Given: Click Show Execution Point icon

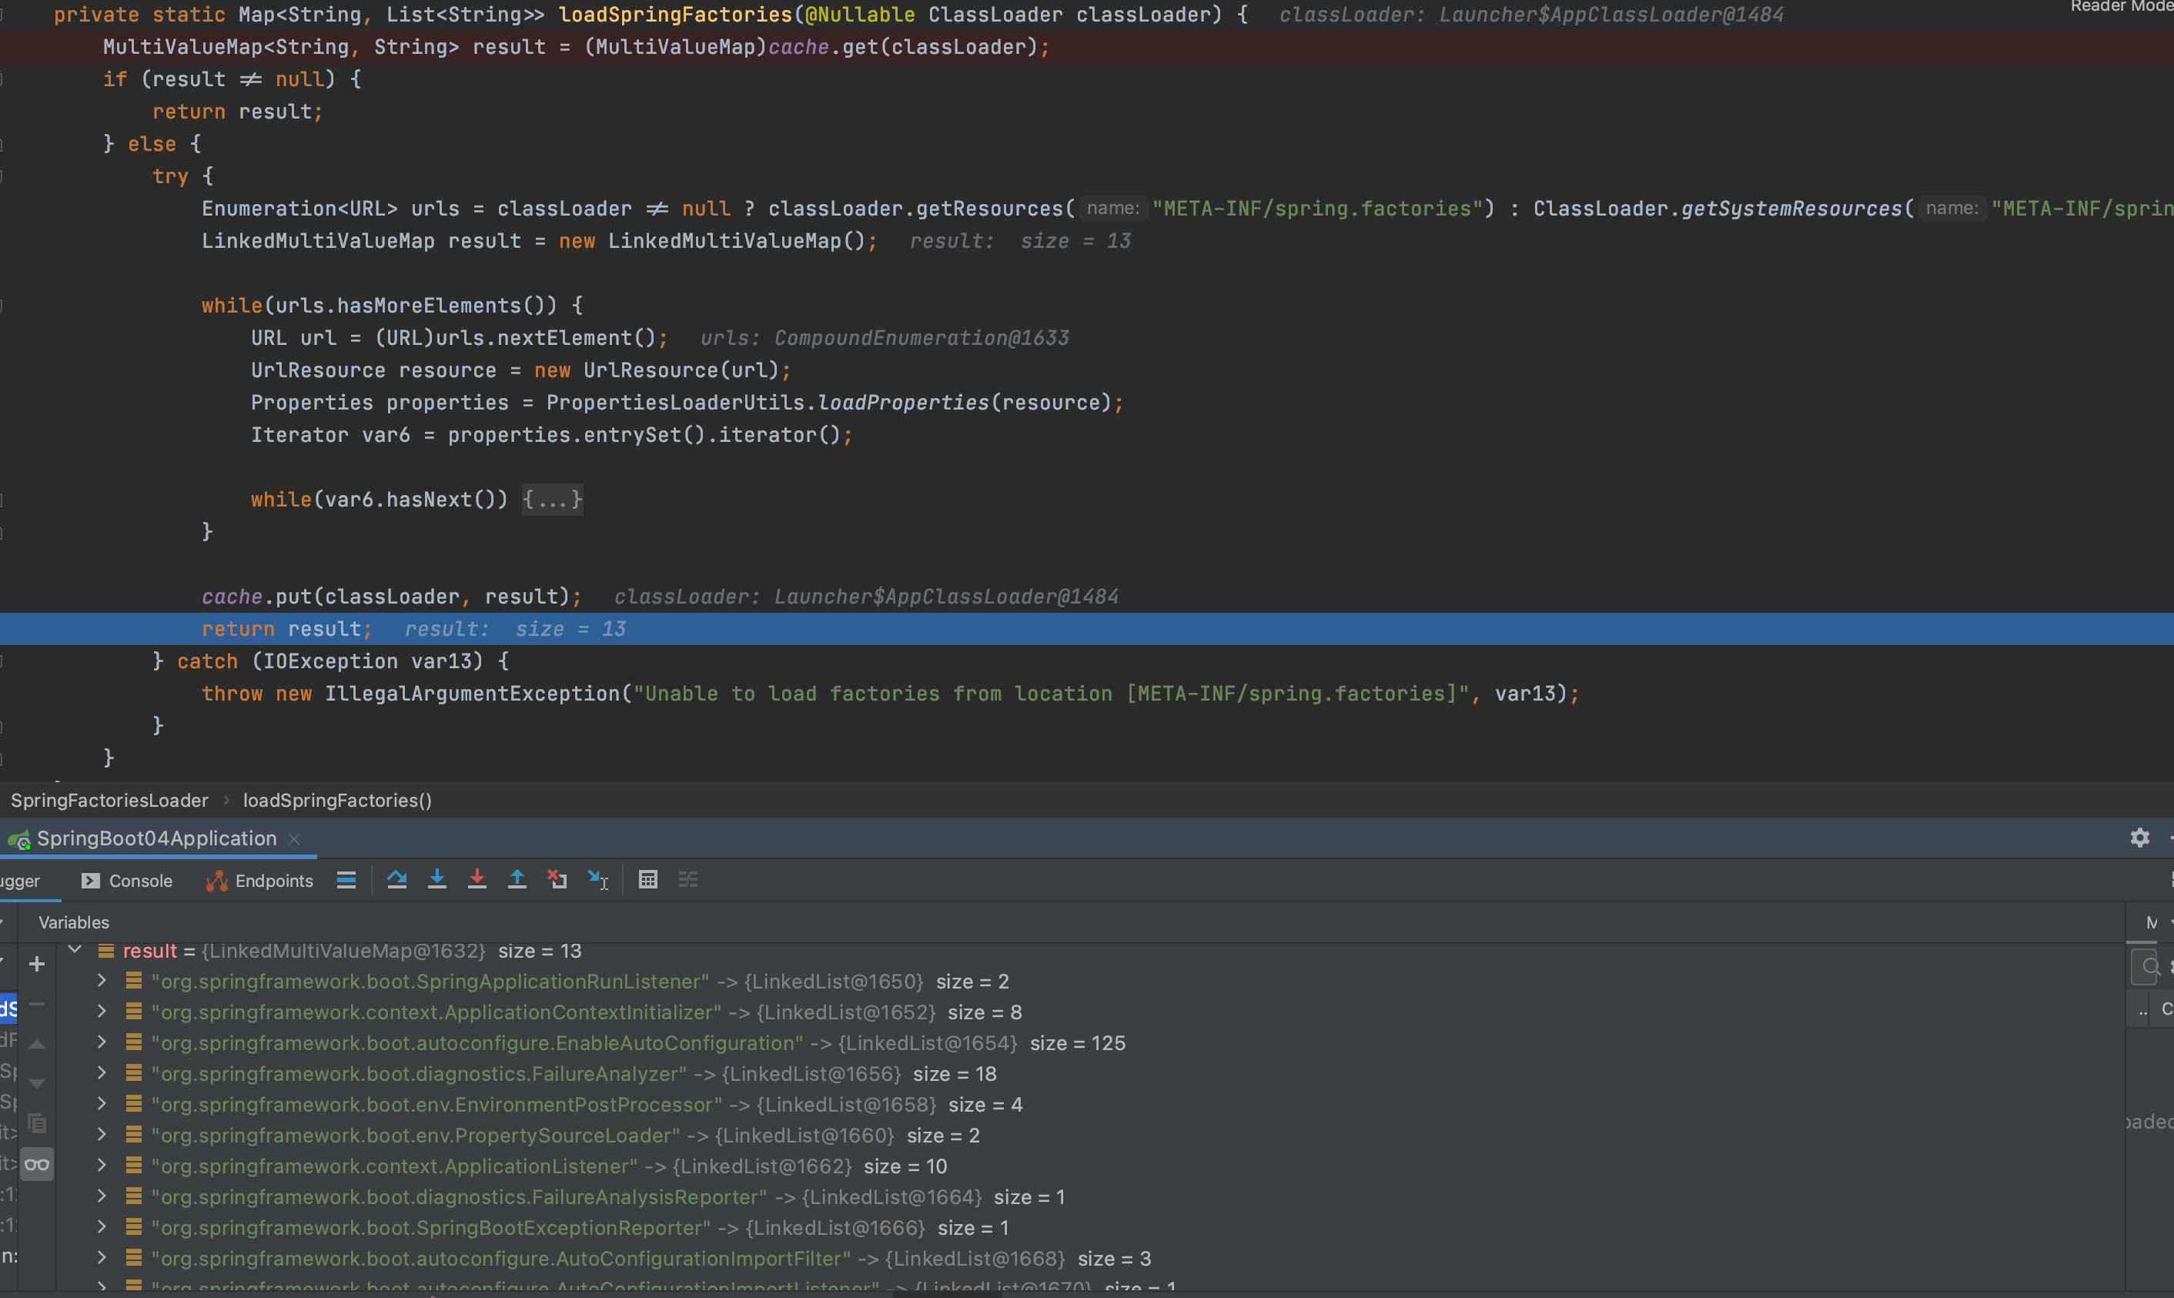Looking at the screenshot, I should click(x=346, y=880).
